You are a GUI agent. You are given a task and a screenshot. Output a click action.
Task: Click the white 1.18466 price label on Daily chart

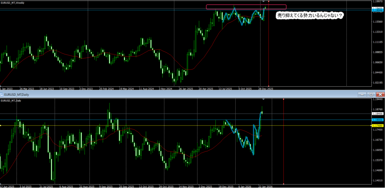tap(377, 114)
